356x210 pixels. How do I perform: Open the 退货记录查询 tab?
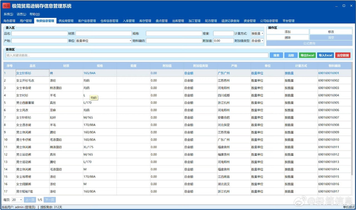[x=230, y=21]
